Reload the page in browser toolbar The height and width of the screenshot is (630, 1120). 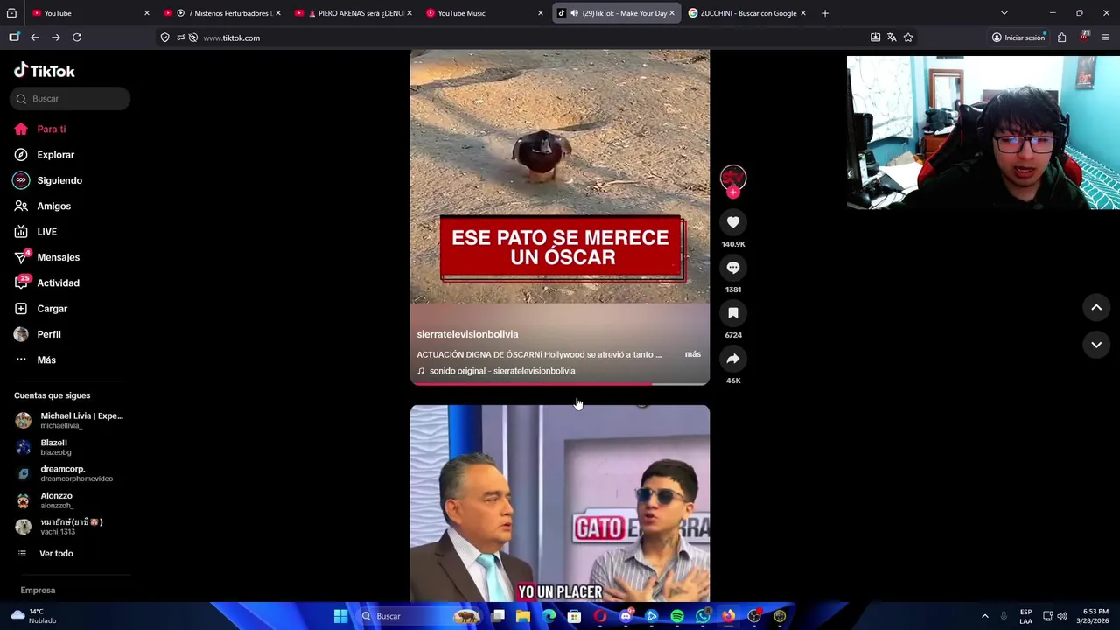pyautogui.click(x=77, y=38)
